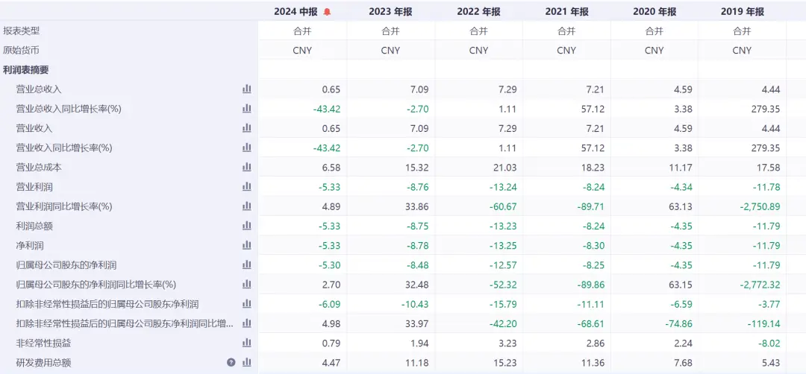Click red bell icon next to 2024 中报
This screenshot has height=374, width=806.
click(327, 12)
